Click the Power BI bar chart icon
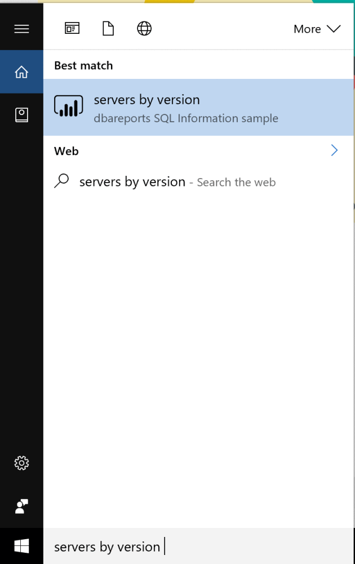Image resolution: width=355 pixels, height=564 pixels. click(68, 106)
